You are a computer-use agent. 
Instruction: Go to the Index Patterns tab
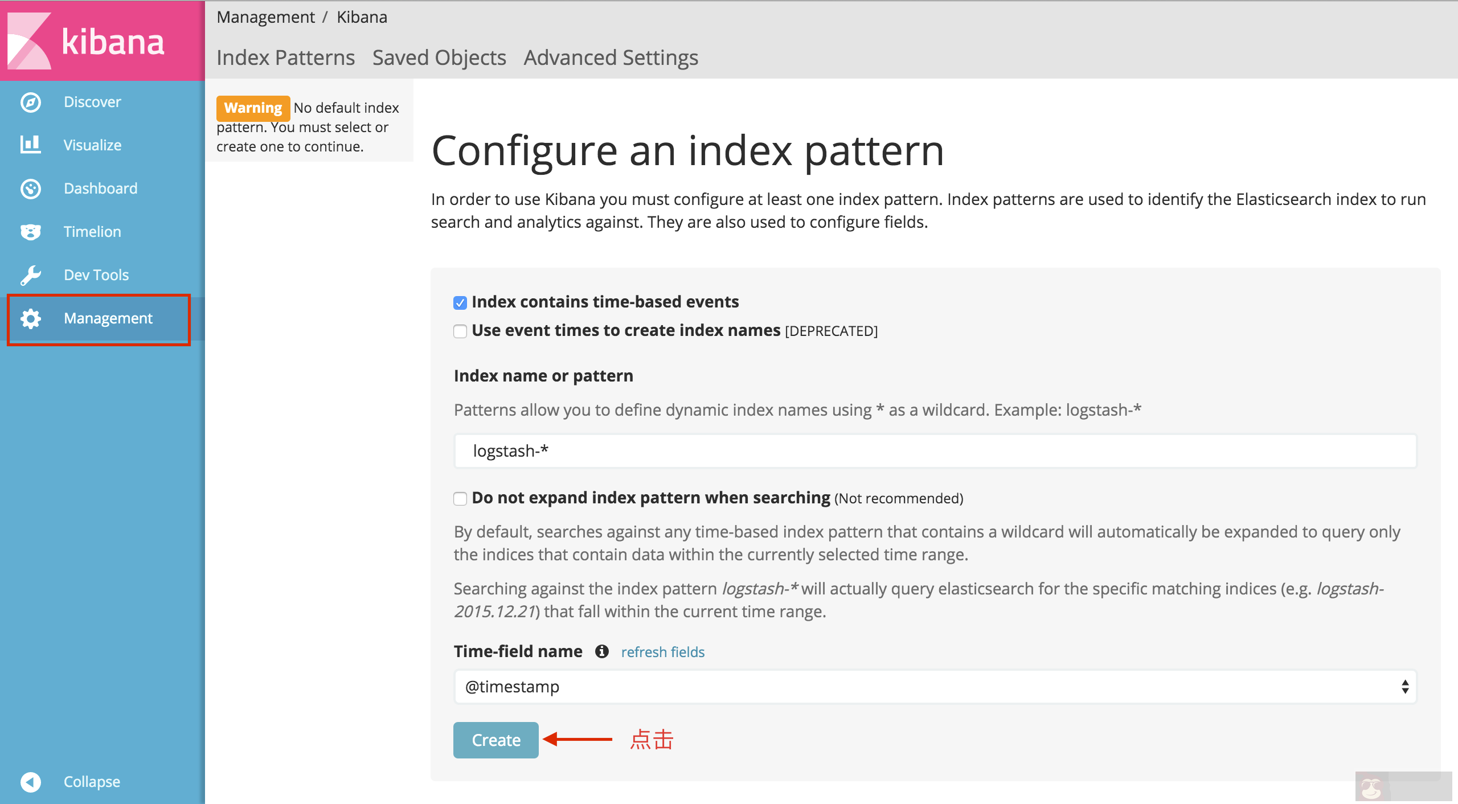pos(285,58)
